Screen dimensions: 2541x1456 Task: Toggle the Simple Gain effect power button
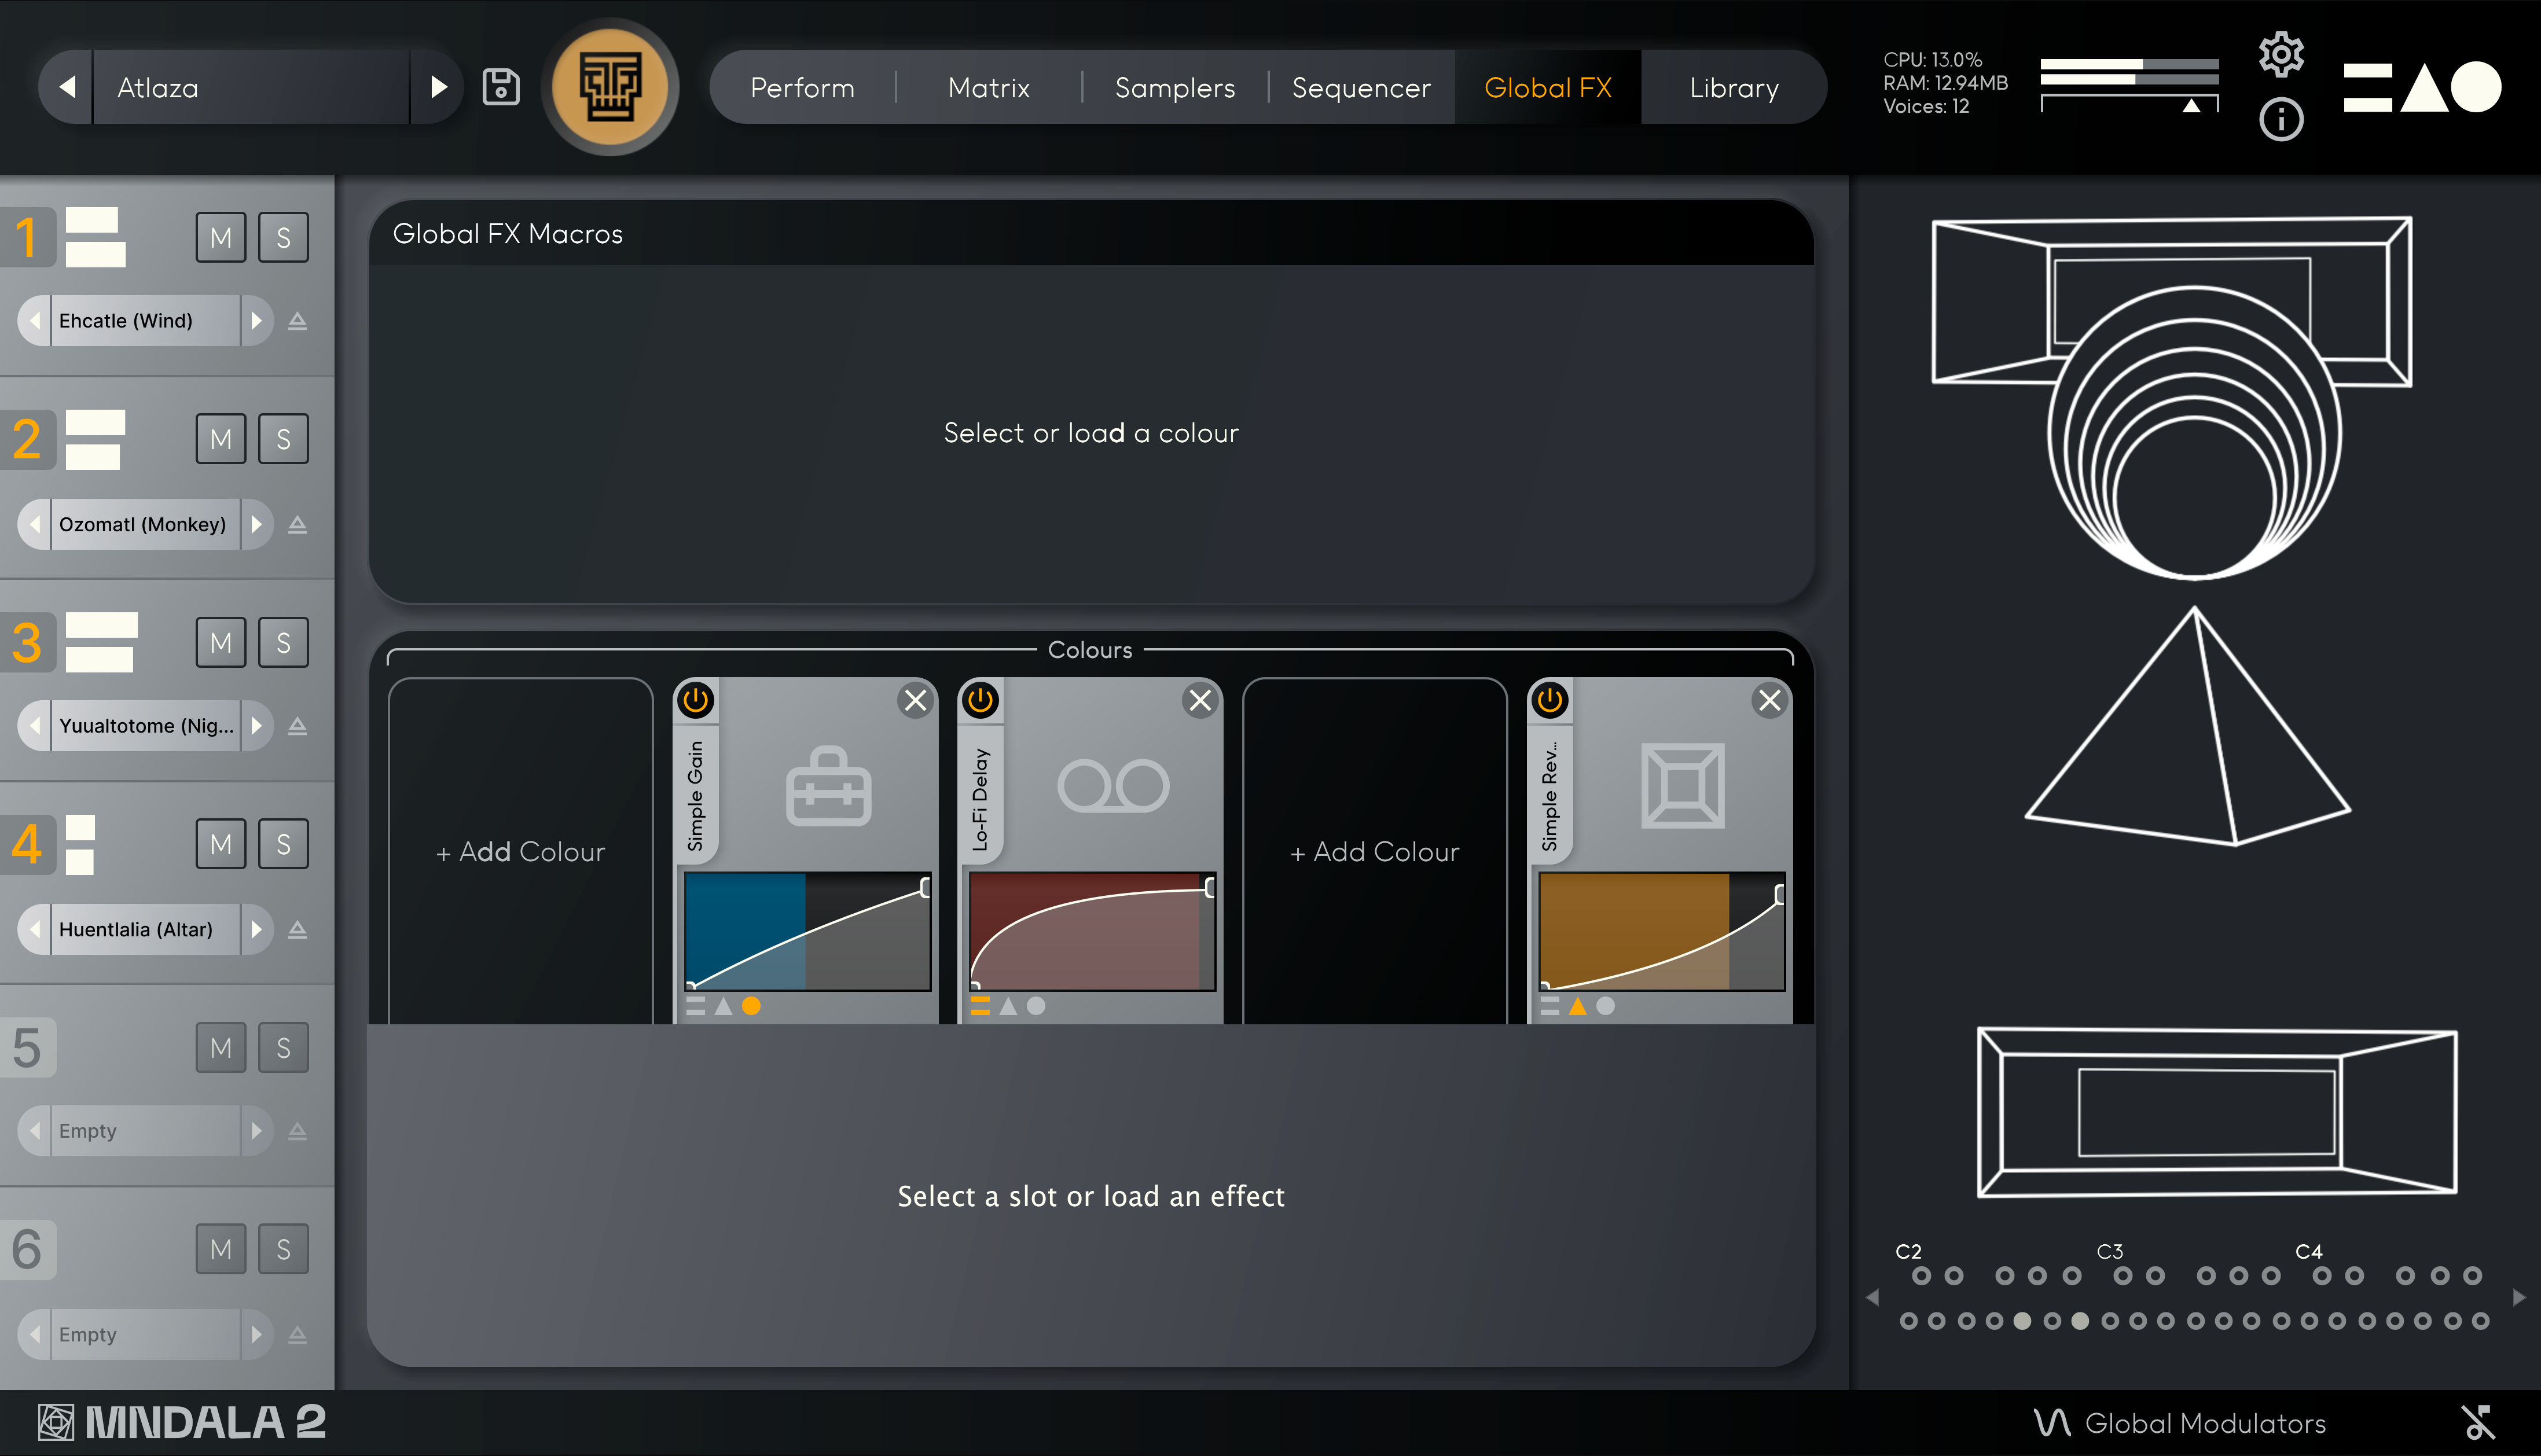[x=696, y=700]
